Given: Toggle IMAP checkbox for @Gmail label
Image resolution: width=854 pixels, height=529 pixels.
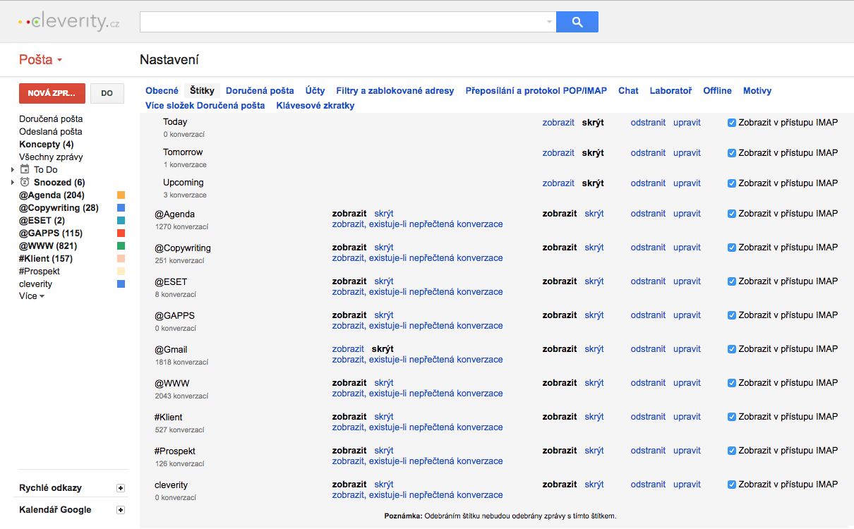Looking at the screenshot, I should [x=732, y=349].
